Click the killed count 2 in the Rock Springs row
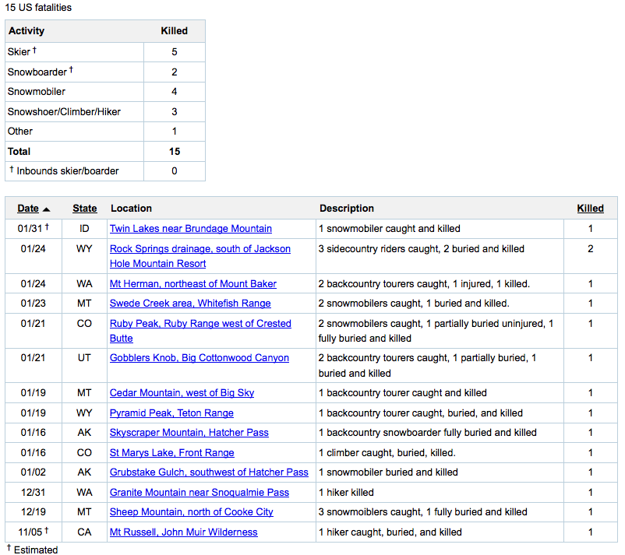Screen dimensions: 625x555 591,249
